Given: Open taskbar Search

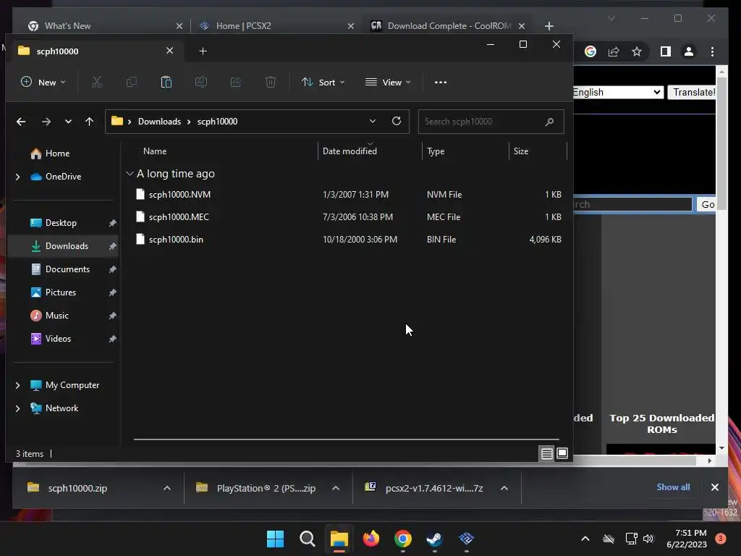Looking at the screenshot, I should [307, 539].
